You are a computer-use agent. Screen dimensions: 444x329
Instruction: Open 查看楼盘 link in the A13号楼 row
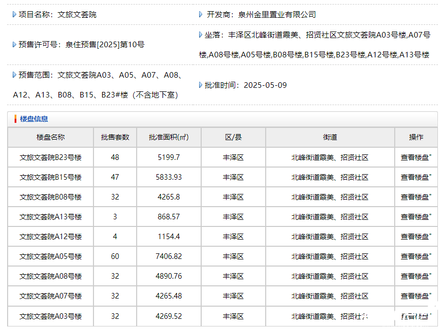[x=416, y=217]
